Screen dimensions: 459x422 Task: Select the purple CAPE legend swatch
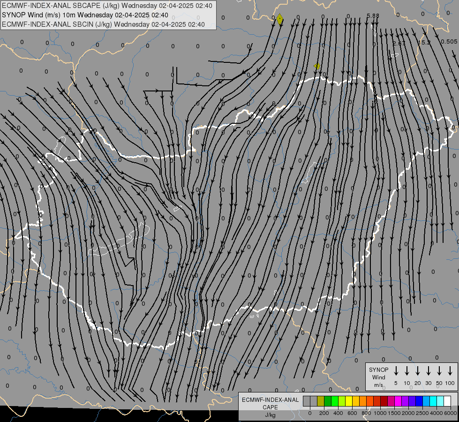405,401
